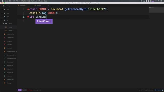The height and width of the screenshot is (92, 164).
Task: Open main.js from the tree view
Action: tap(11, 27)
